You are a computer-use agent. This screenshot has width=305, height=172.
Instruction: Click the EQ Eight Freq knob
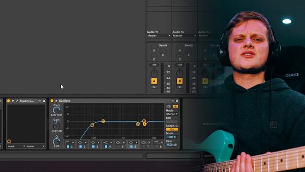point(56,110)
